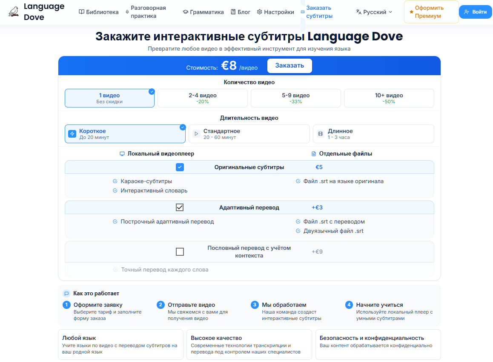Open the Заказать субтитры nav item
This screenshot has height=362, width=493.
tap(319, 12)
